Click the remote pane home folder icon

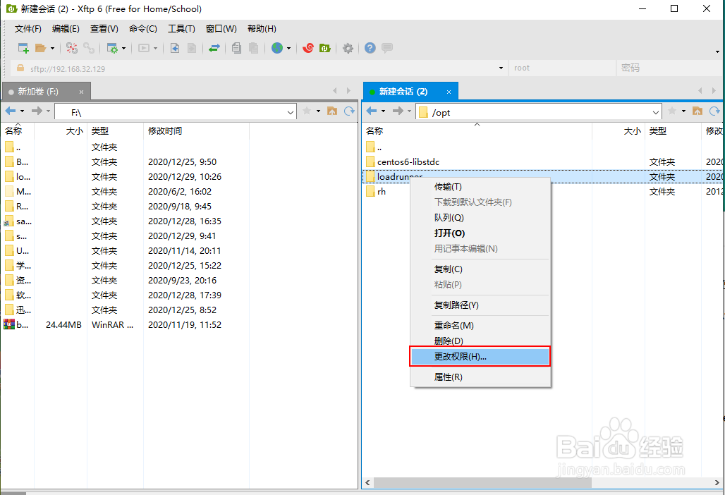(x=697, y=111)
